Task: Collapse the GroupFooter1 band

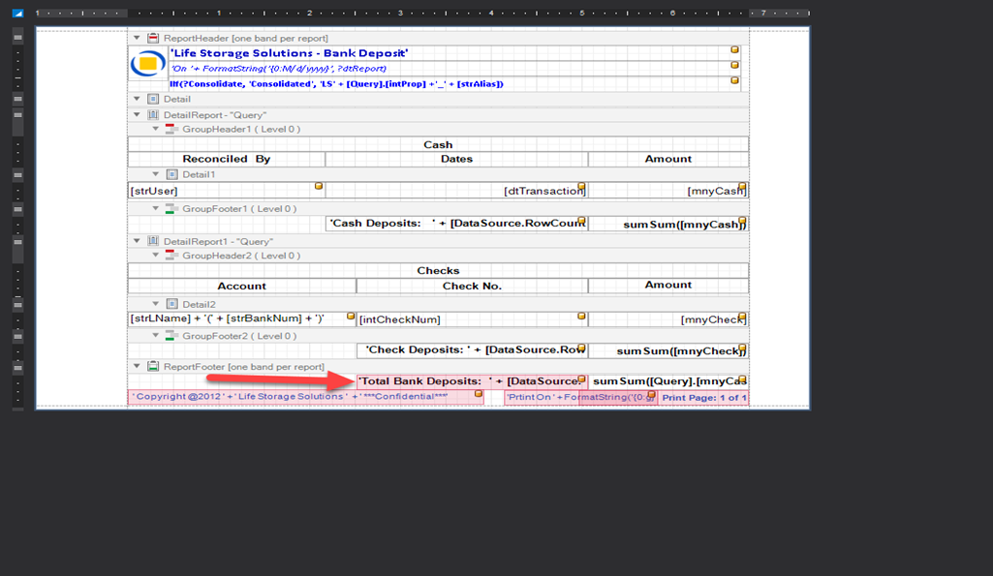Action: tap(155, 208)
